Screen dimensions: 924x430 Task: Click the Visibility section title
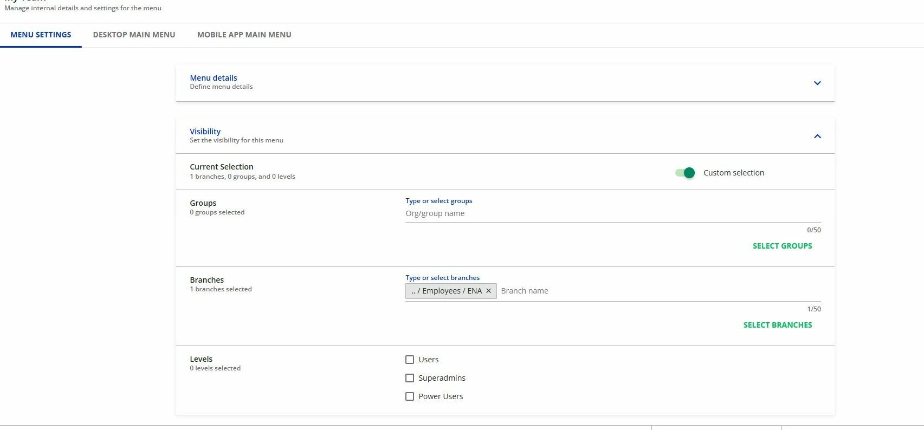coord(205,132)
